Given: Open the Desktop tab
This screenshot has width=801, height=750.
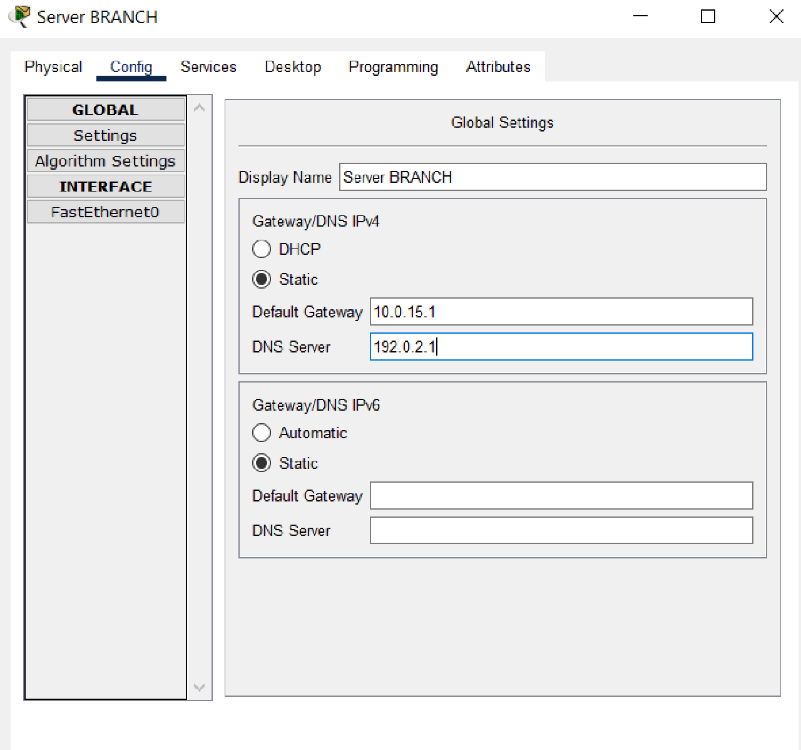Looking at the screenshot, I should [292, 66].
